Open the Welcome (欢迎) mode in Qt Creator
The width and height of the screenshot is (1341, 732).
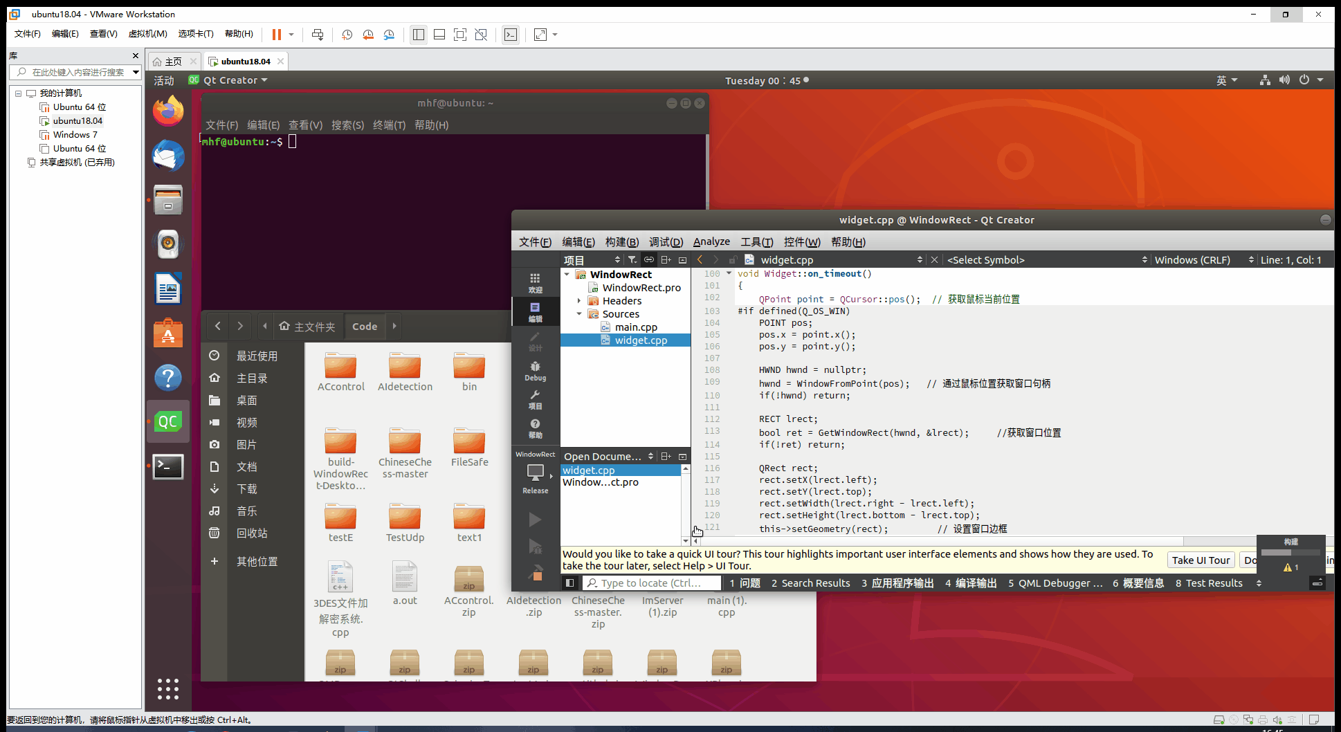(x=535, y=282)
